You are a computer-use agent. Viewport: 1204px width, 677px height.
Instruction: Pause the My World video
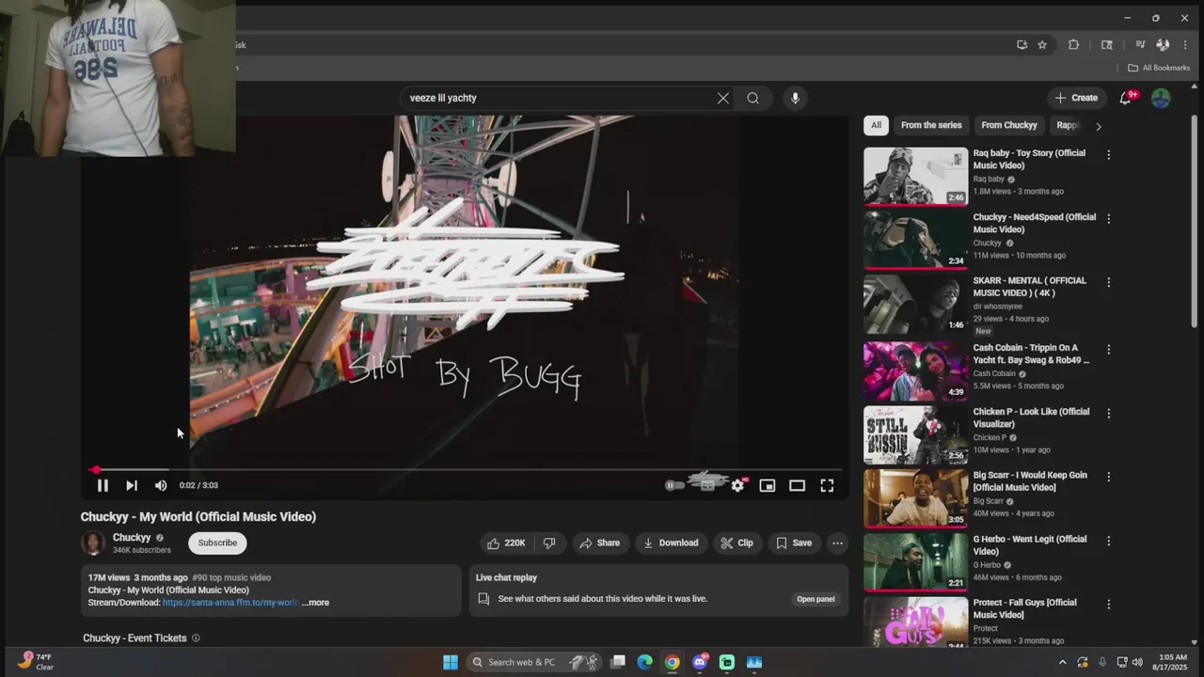click(x=103, y=485)
